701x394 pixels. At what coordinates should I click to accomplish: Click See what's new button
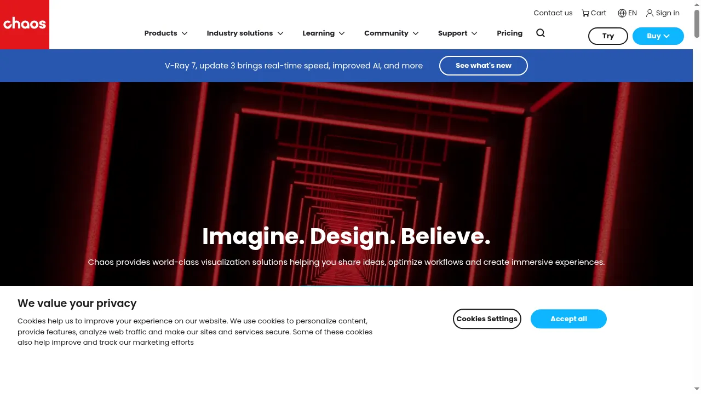[483, 66]
